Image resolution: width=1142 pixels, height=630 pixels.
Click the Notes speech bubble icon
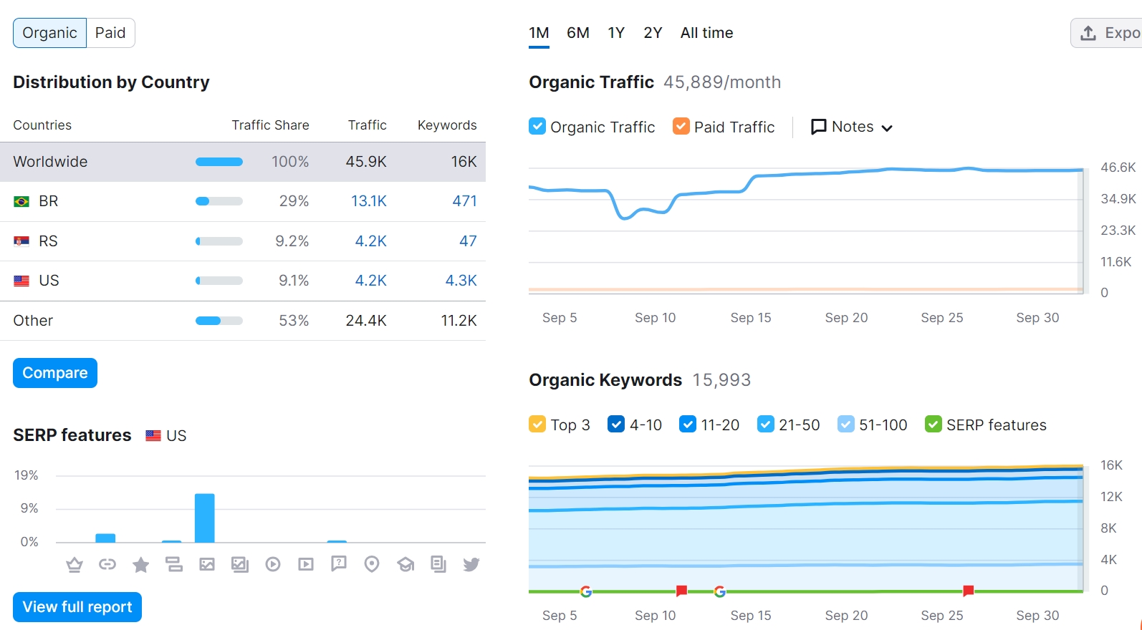818,127
